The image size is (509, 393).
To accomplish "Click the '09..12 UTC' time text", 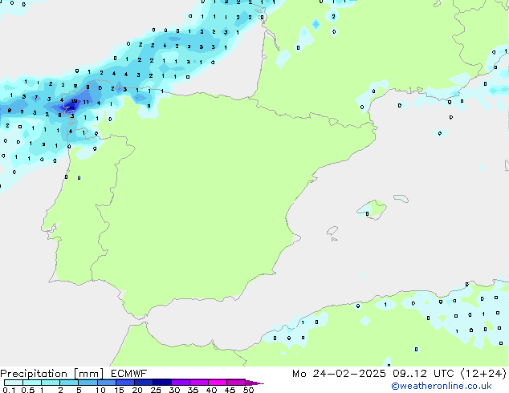I will coord(423,374).
